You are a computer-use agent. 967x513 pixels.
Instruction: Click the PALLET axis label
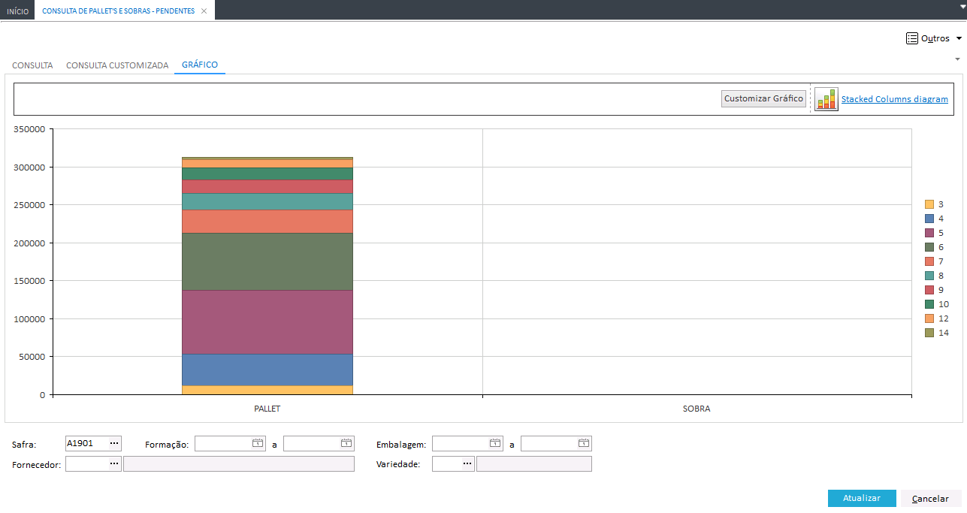(267, 409)
